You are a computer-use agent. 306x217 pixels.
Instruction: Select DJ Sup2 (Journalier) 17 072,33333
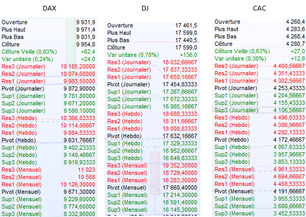click(152, 100)
